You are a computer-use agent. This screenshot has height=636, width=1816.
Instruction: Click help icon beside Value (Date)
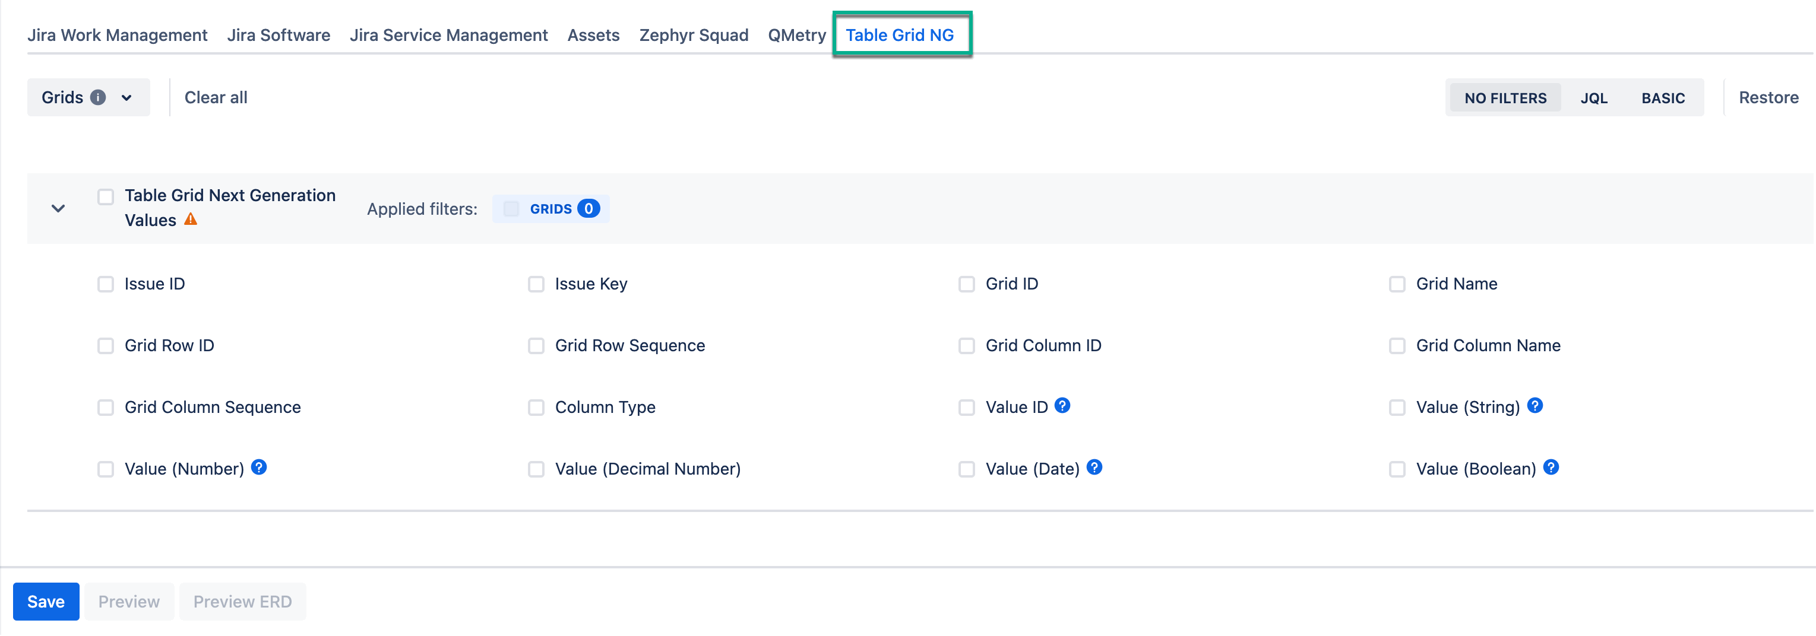click(x=1094, y=467)
